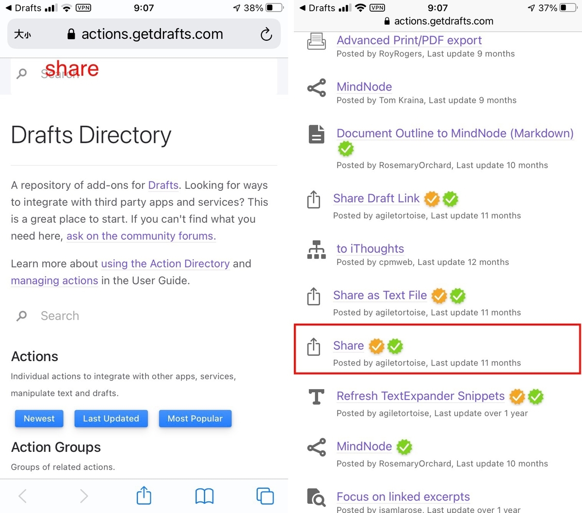The height and width of the screenshot is (513, 582).
Task: Tap the magnifier icon beside the top search field
Action: 22,74
